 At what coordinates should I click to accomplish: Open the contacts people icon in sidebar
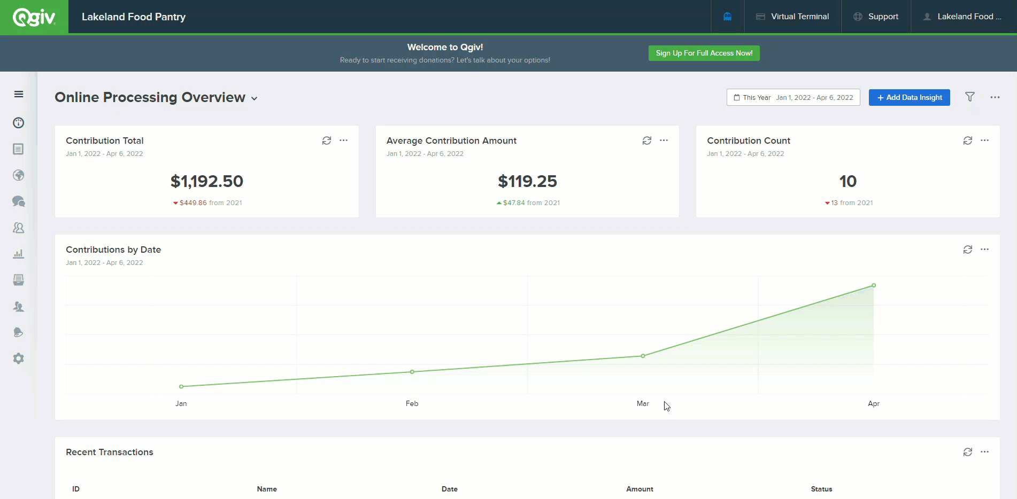pos(19,228)
